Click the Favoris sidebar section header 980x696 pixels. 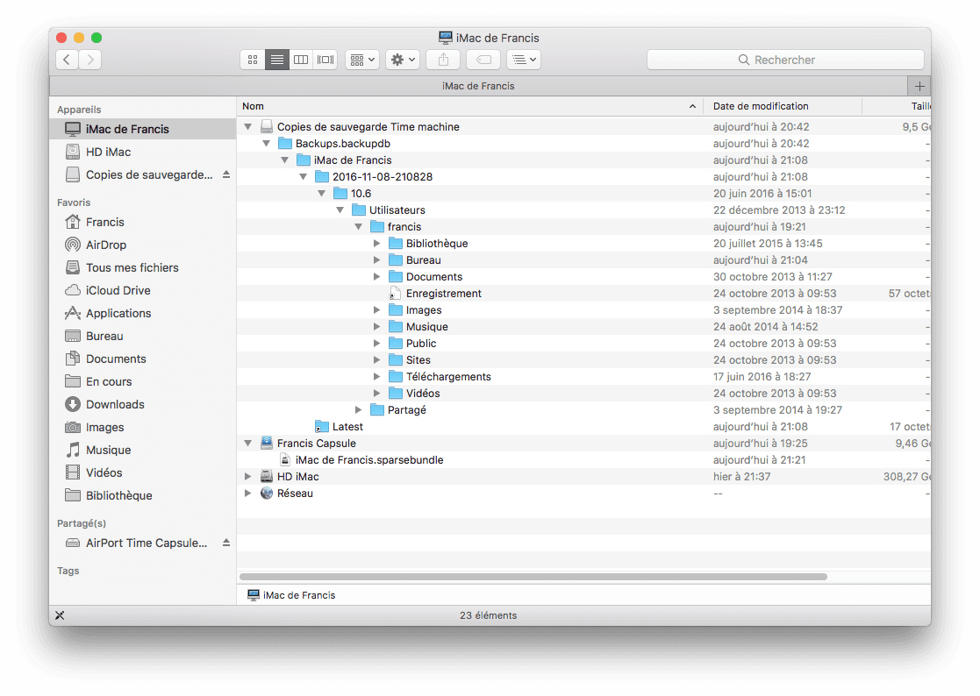point(74,202)
